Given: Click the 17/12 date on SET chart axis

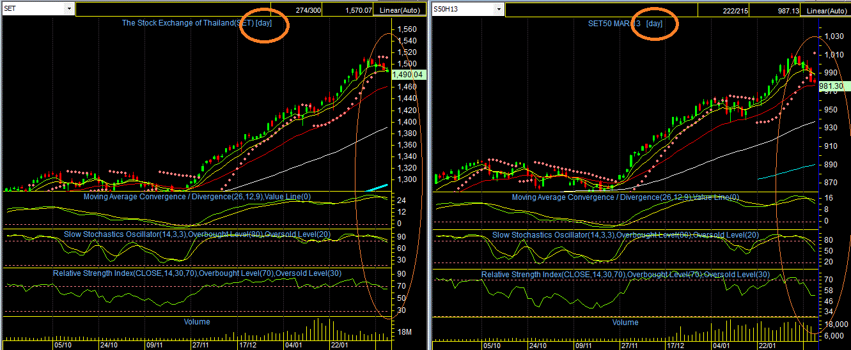Looking at the screenshot, I should click(x=248, y=345).
